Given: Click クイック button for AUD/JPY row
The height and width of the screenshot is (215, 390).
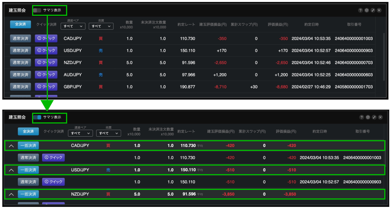Looking at the screenshot, I should tap(46, 74).
